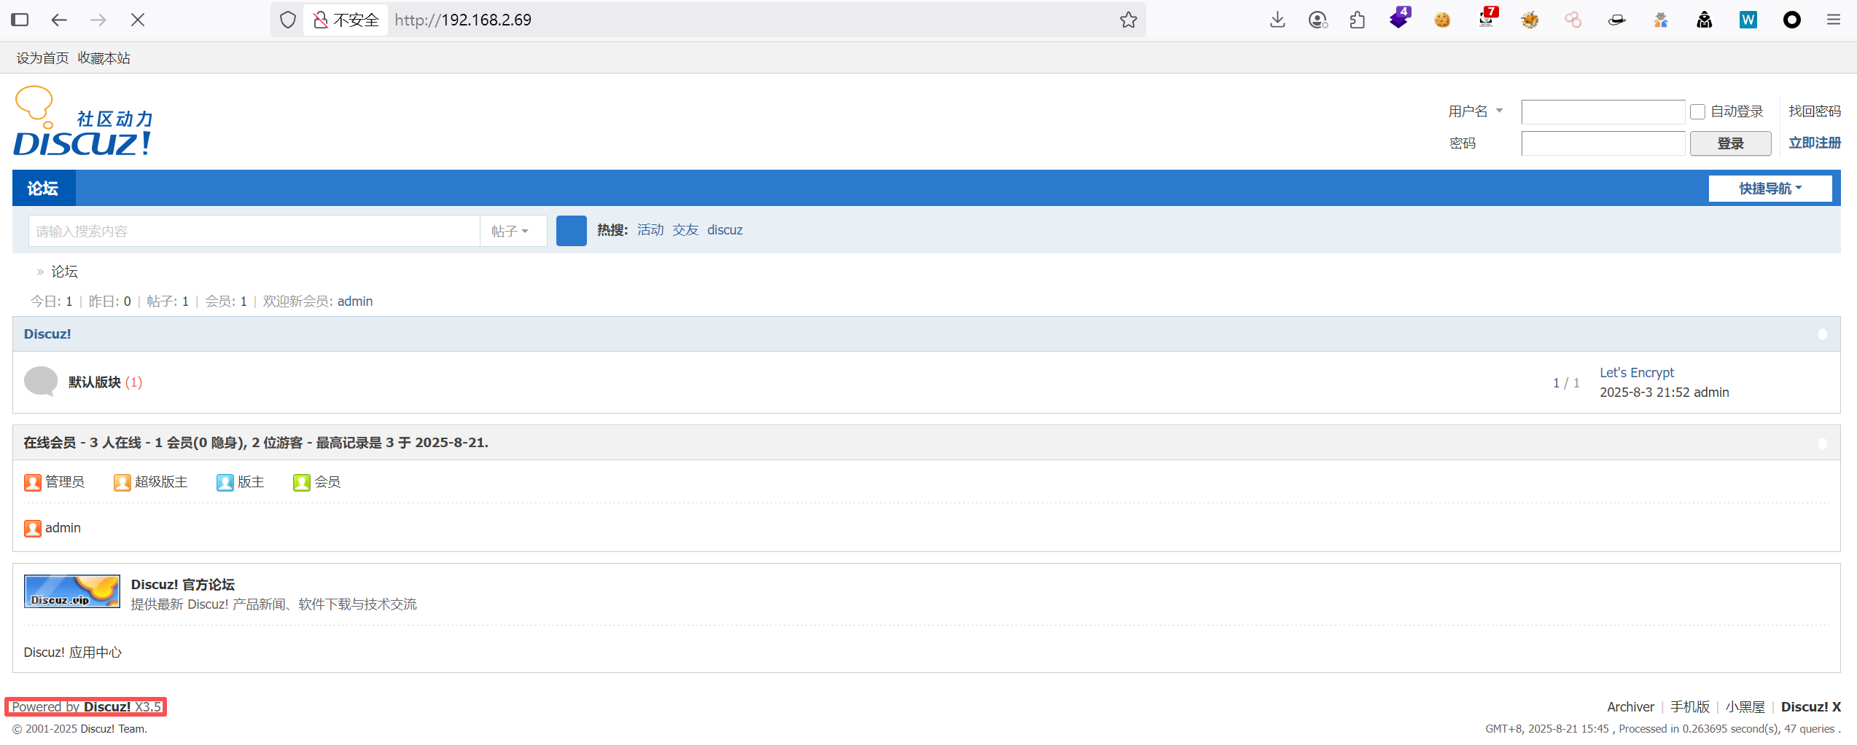
Task: Expand the 快捷导航 quick navigation menu
Action: 1770,189
